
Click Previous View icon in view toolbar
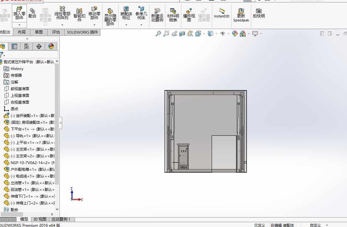(x=174, y=34)
